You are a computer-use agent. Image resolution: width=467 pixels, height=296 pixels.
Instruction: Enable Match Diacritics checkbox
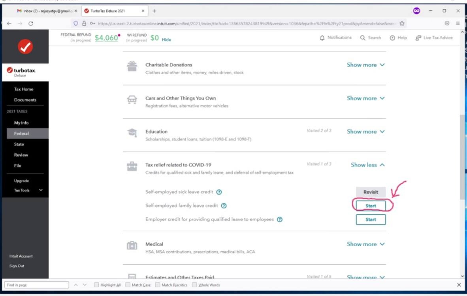pos(158,285)
